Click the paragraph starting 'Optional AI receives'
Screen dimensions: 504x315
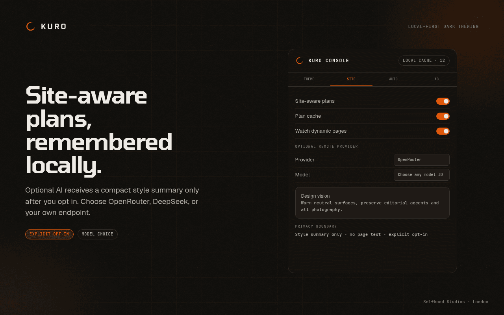point(112,202)
